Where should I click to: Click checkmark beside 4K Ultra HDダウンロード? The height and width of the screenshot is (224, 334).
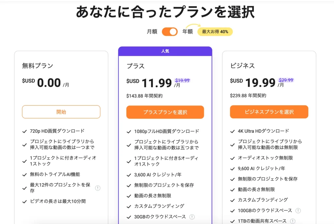[x=232, y=132]
